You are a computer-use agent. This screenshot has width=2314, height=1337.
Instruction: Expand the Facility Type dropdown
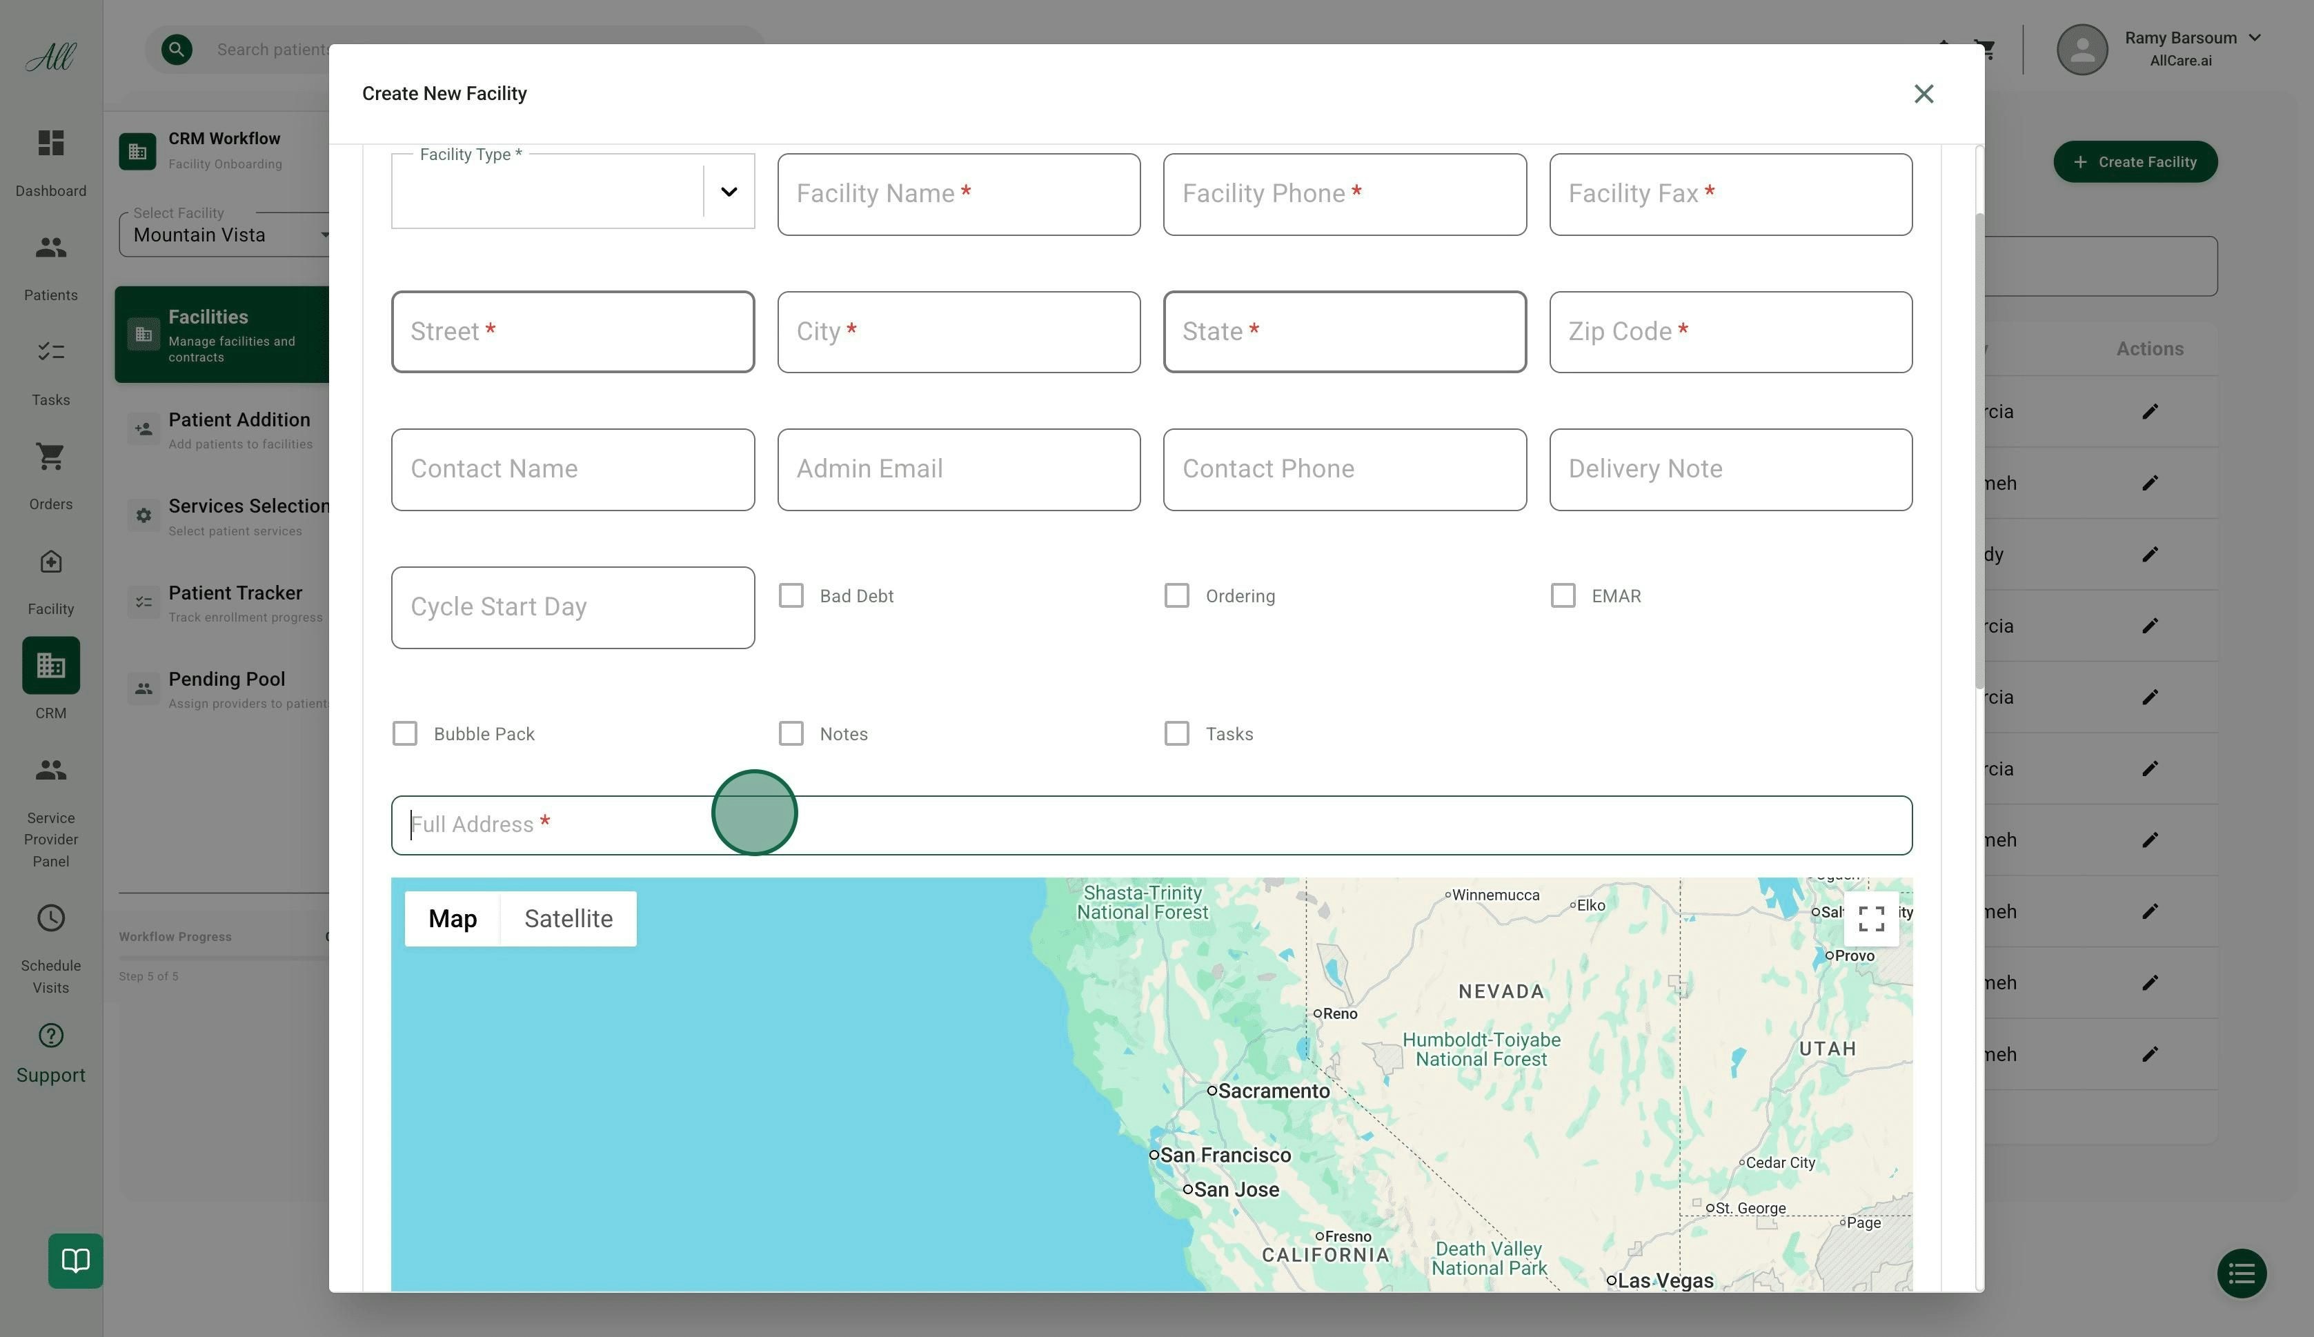click(x=728, y=192)
